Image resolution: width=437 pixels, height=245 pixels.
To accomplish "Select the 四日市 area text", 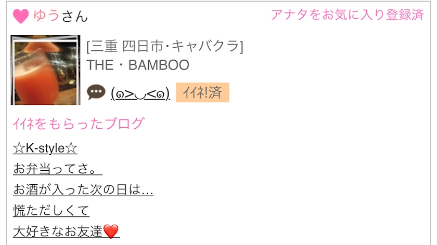I will point(143,46).
